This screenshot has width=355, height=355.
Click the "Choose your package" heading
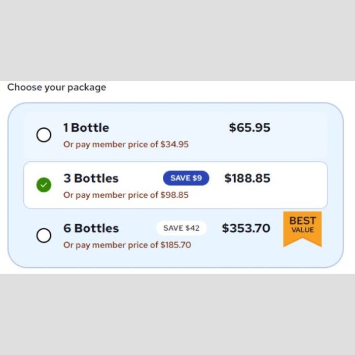pos(57,87)
